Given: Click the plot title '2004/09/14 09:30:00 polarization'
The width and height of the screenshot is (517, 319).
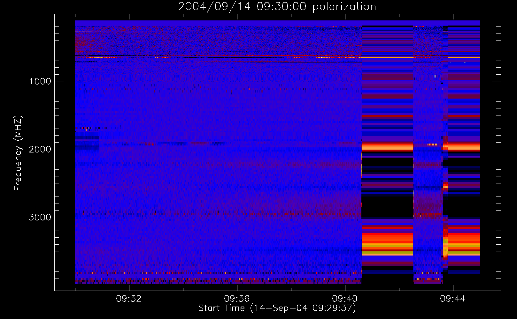Looking at the screenshot, I should point(277,7).
